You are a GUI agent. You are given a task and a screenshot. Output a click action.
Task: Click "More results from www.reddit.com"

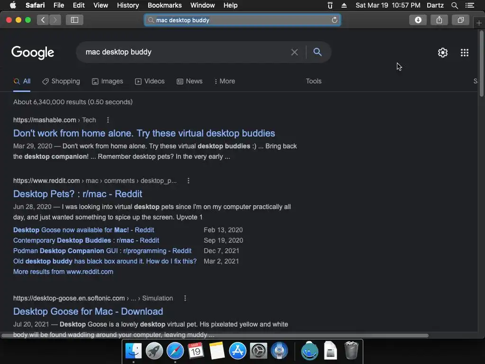63,272
